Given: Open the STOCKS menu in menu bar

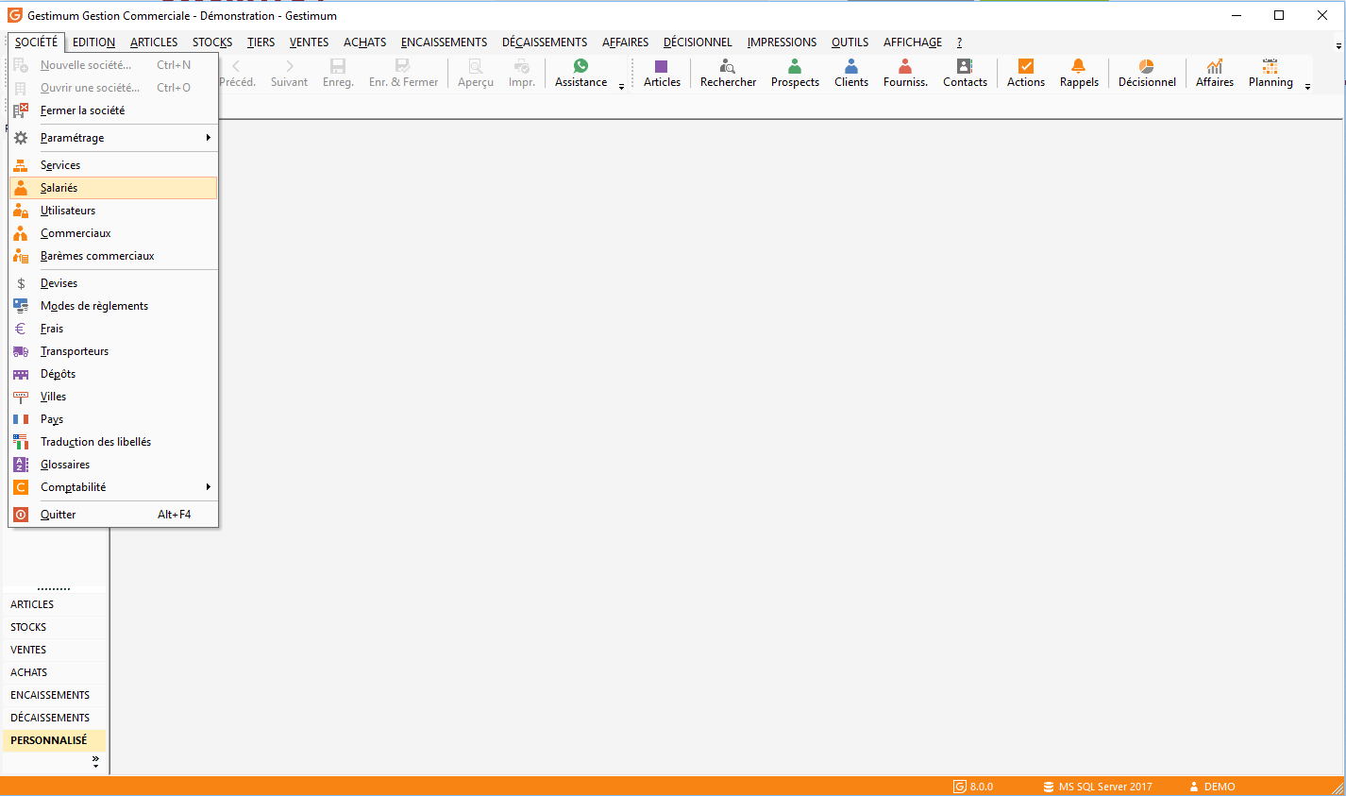Looking at the screenshot, I should pos(212,42).
